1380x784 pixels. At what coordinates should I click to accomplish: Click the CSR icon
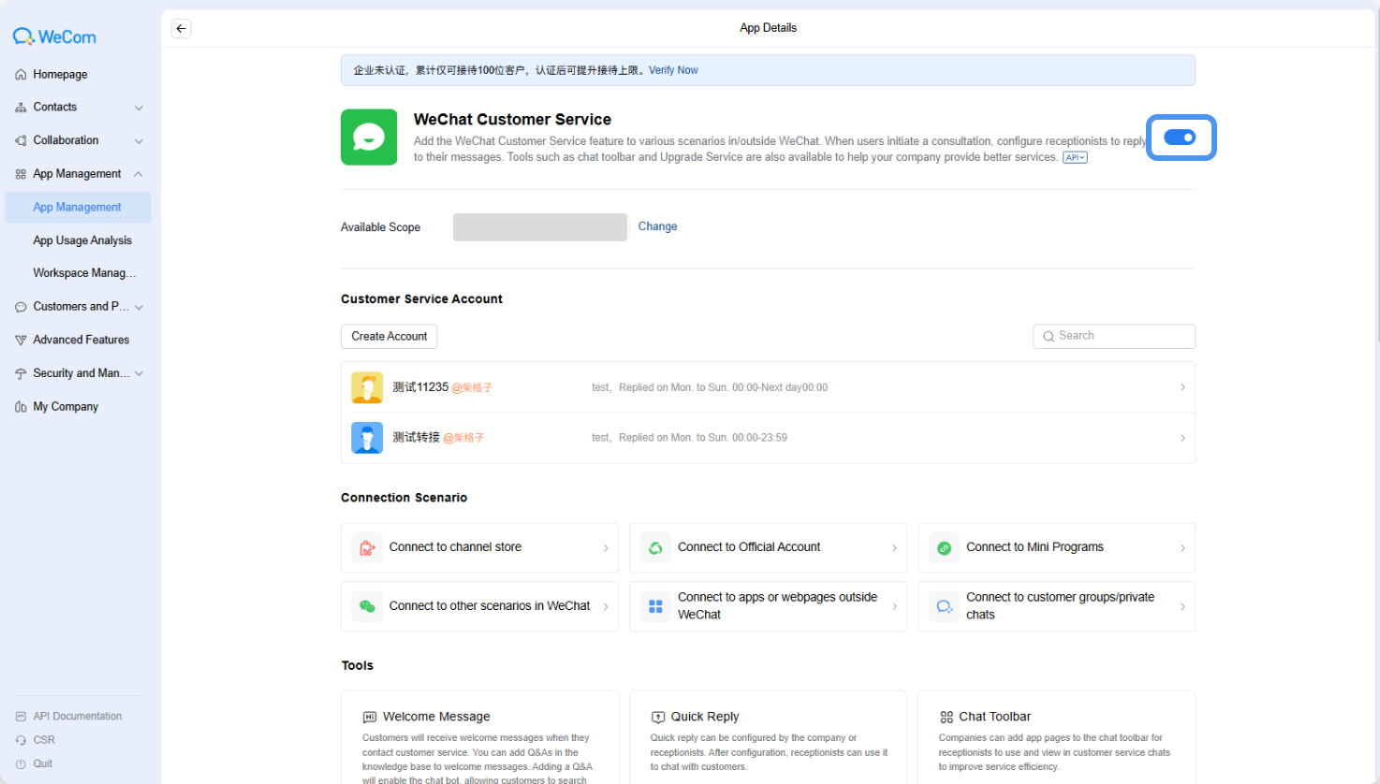click(21, 740)
